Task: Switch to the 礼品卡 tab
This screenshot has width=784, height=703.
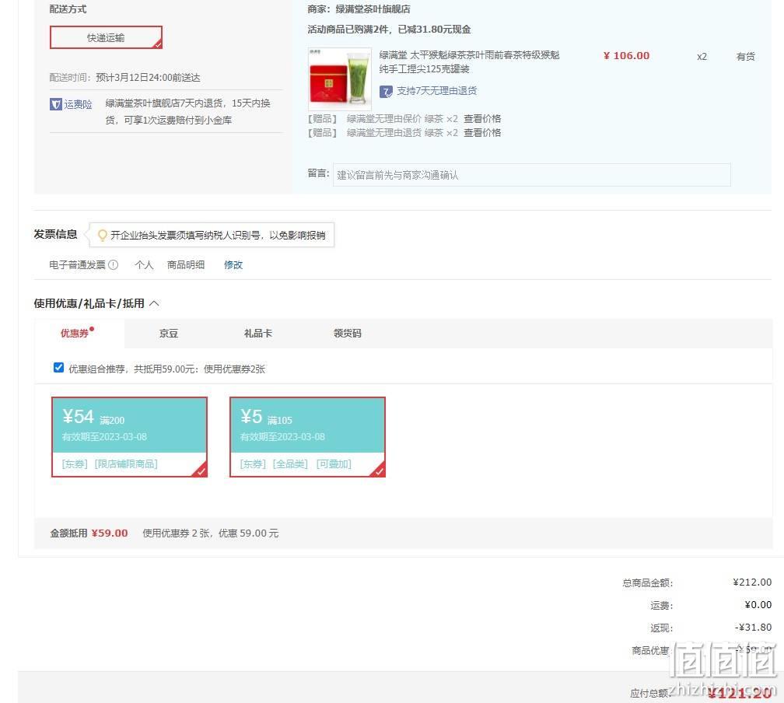Action: [258, 334]
